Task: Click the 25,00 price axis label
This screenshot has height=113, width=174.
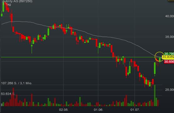Action: 170,90
